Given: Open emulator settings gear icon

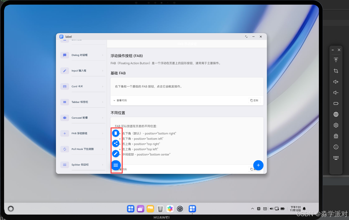Looking at the screenshot, I should click(x=336, y=125).
